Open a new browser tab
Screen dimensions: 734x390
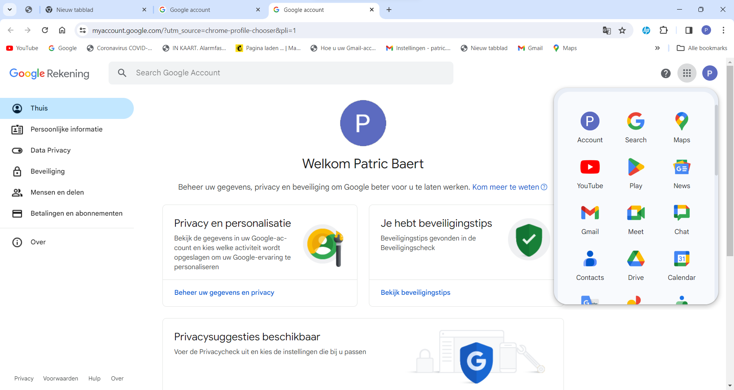click(x=389, y=10)
